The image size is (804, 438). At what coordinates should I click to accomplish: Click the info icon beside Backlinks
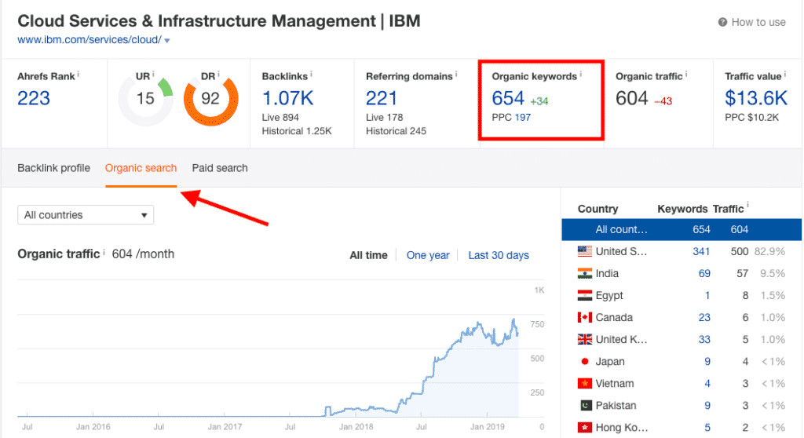click(x=311, y=75)
